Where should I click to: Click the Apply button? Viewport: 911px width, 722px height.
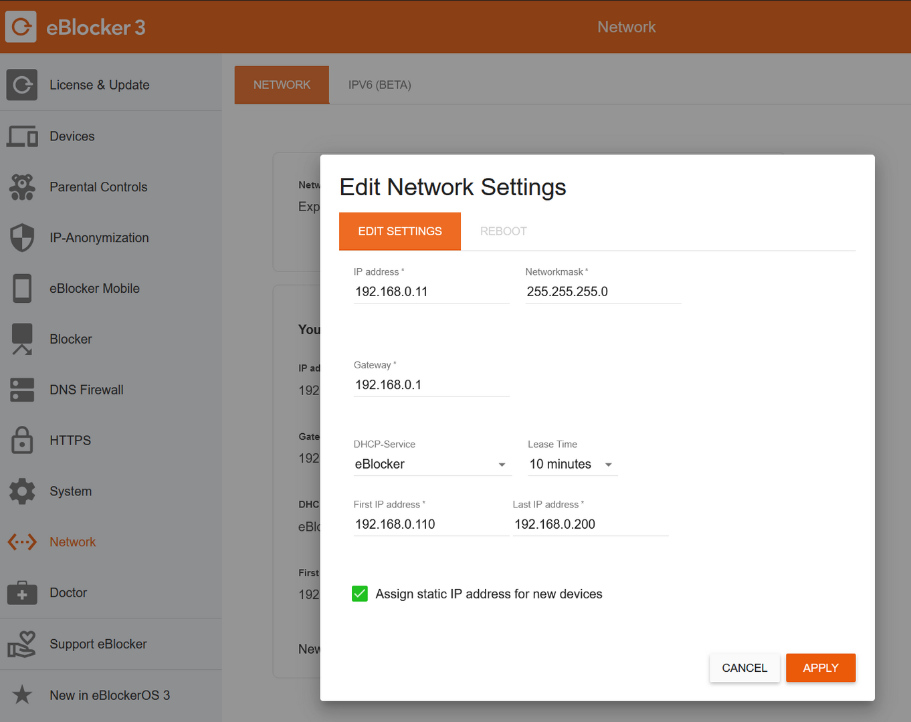pyautogui.click(x=821, y=668)
